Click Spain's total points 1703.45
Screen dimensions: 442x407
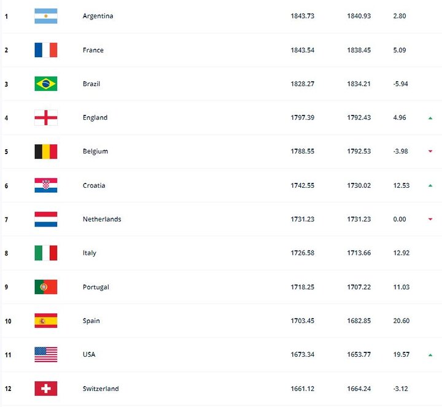coord(303,321)
